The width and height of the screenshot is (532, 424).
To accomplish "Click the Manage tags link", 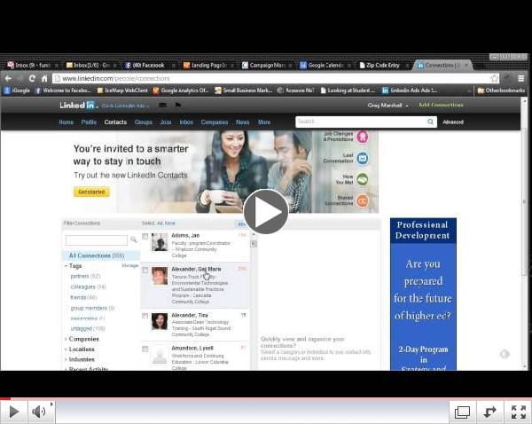I will click(x=130, y=265).
